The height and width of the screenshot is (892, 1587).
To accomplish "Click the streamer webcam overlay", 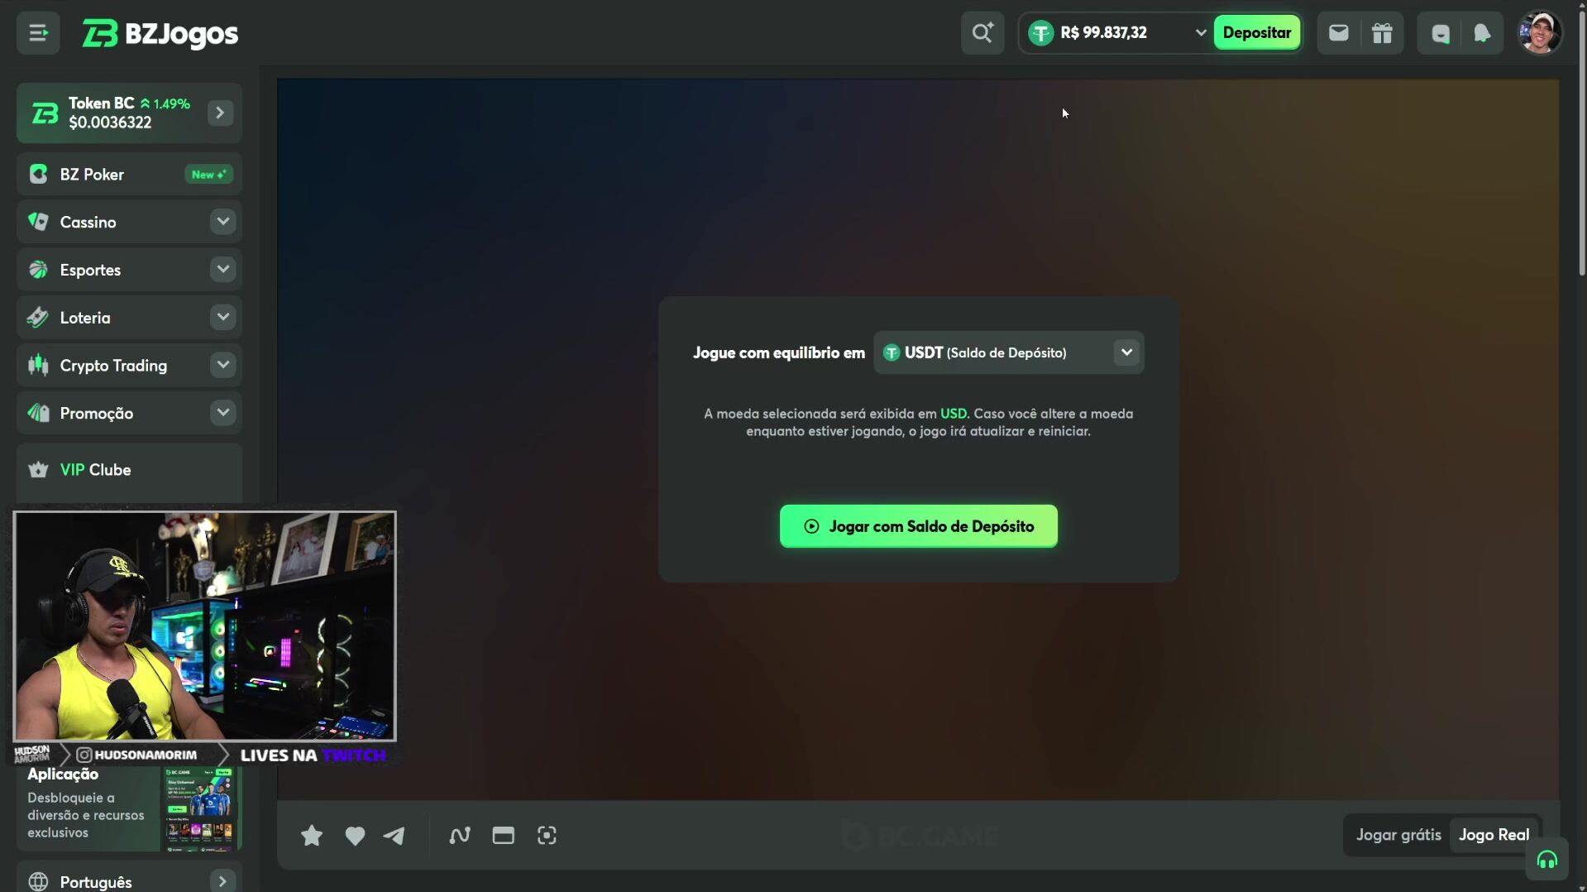I will click(x=204, y=626).
